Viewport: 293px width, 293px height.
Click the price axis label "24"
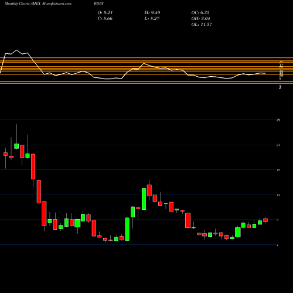pyautogui.click(x=278, y=145)
